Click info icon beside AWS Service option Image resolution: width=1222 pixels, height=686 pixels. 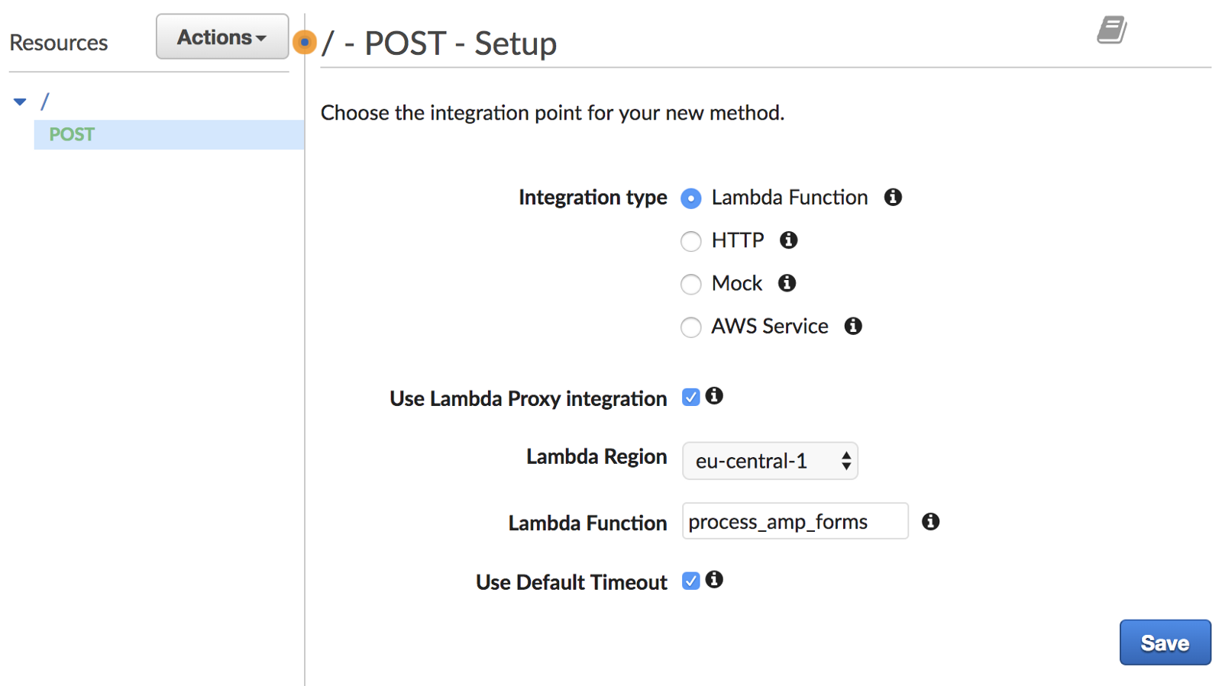[x=853, y=327]
